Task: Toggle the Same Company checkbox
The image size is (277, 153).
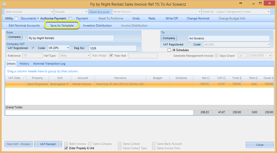Action: pos(90,144)
